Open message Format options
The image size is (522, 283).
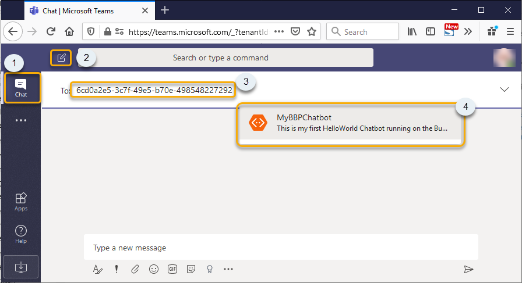[x=97, y=269]
